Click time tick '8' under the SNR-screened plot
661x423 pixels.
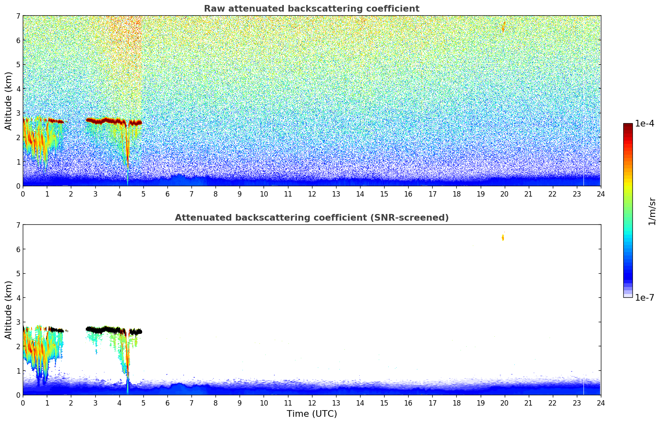[215, 403]
